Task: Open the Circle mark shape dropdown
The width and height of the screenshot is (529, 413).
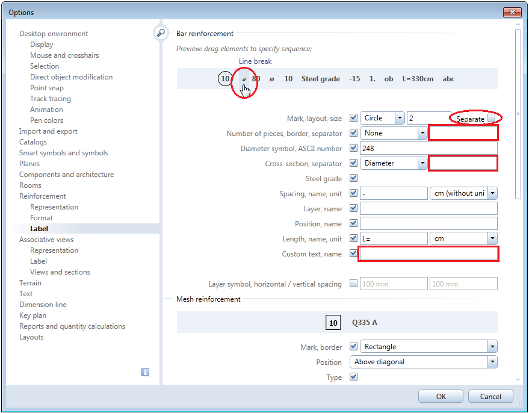Action: coord(400,118)
